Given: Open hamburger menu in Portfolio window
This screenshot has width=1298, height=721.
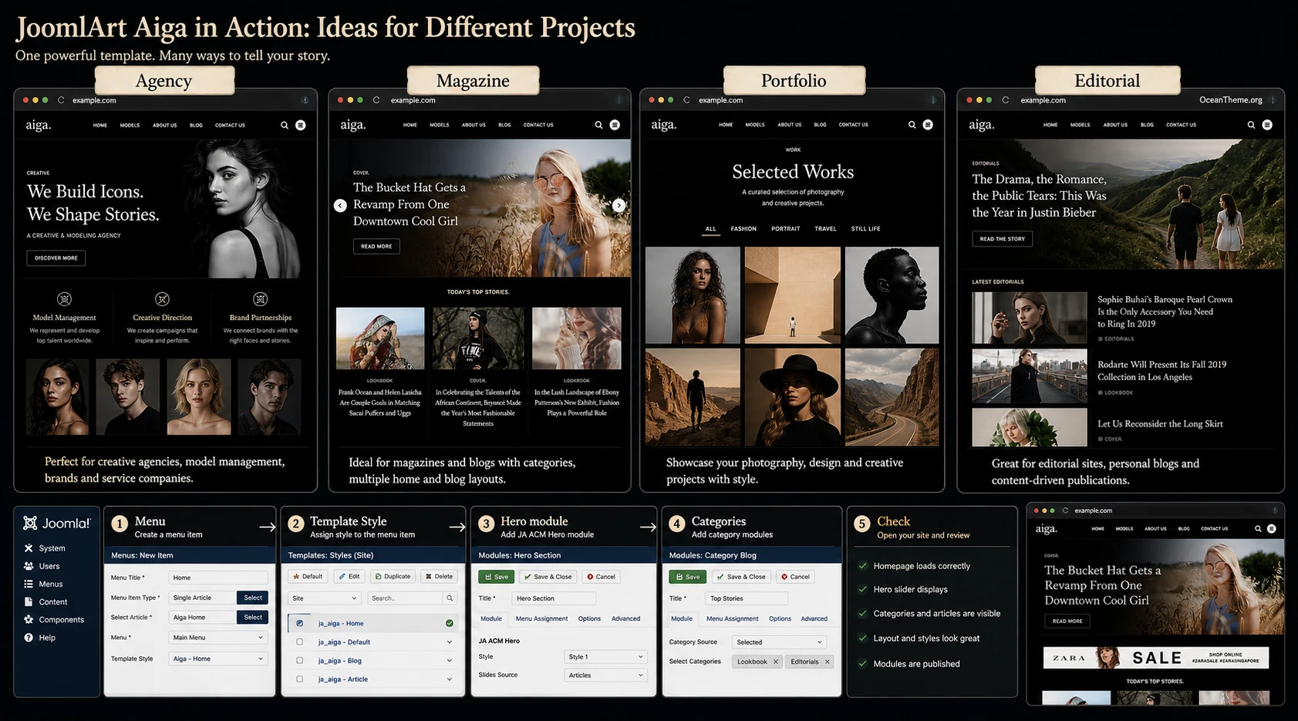Looking at the screenshot, I should 928,125.
